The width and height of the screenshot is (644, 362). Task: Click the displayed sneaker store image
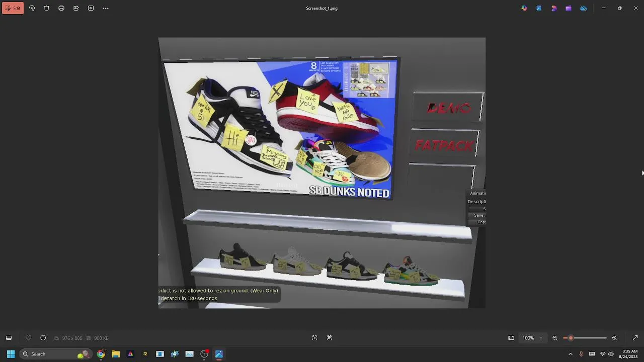tap(322, 173)
